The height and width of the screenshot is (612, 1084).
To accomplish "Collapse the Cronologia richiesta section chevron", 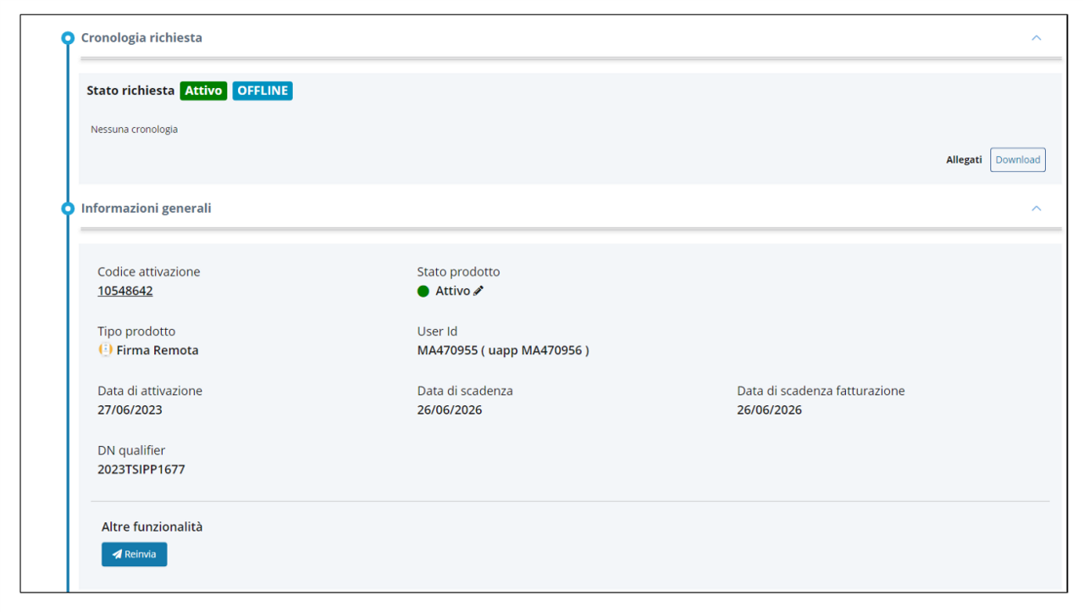I will point(1036,38).
